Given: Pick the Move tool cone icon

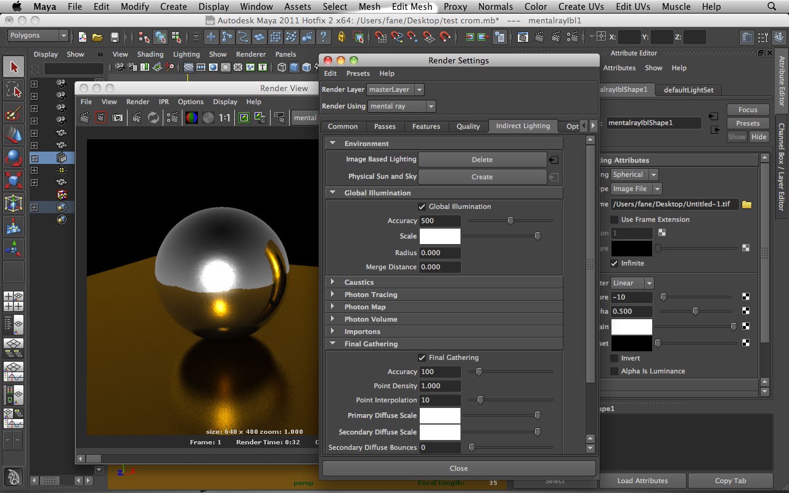Looking at the screenshot, I should (x=14, y=135).
